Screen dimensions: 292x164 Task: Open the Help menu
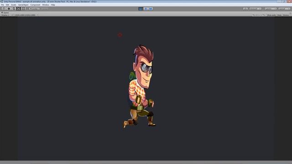click(53, 5)
